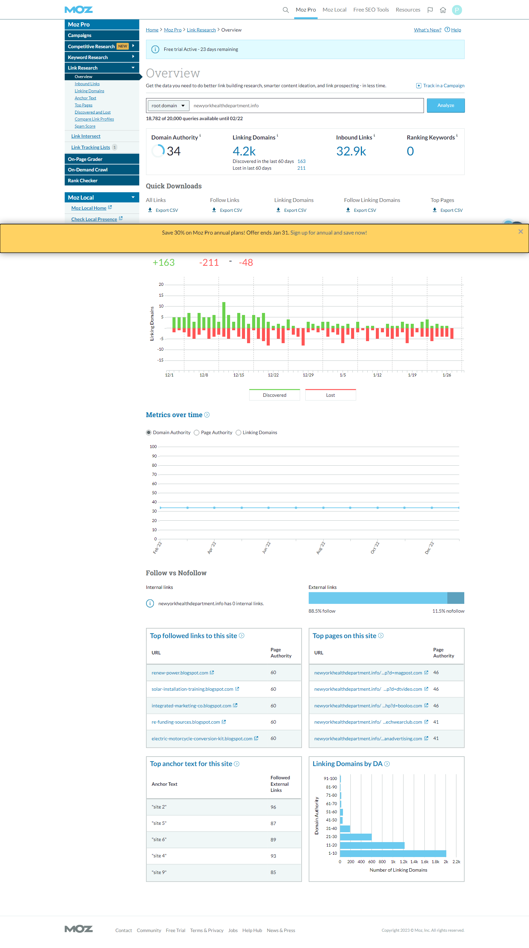Select the Linking Domains radio button
The width and height of the screenshot is (529, 948).
239,432
